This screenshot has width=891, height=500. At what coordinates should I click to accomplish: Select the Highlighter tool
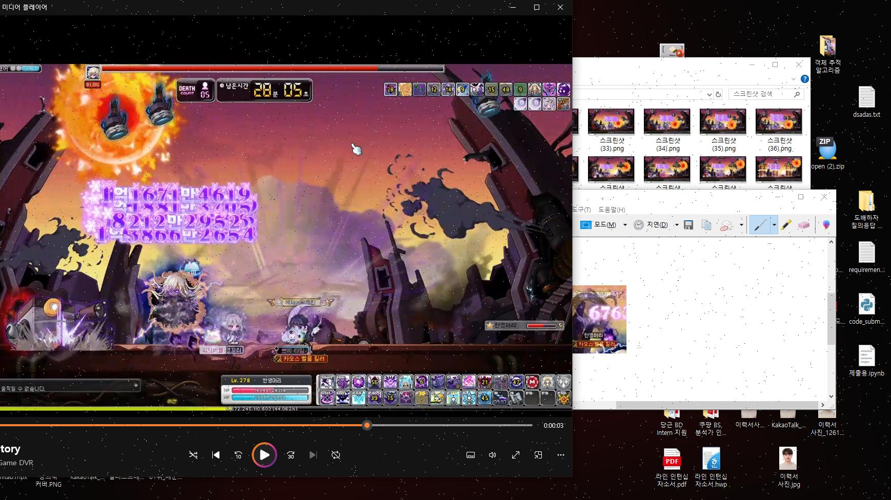[786, 225]
